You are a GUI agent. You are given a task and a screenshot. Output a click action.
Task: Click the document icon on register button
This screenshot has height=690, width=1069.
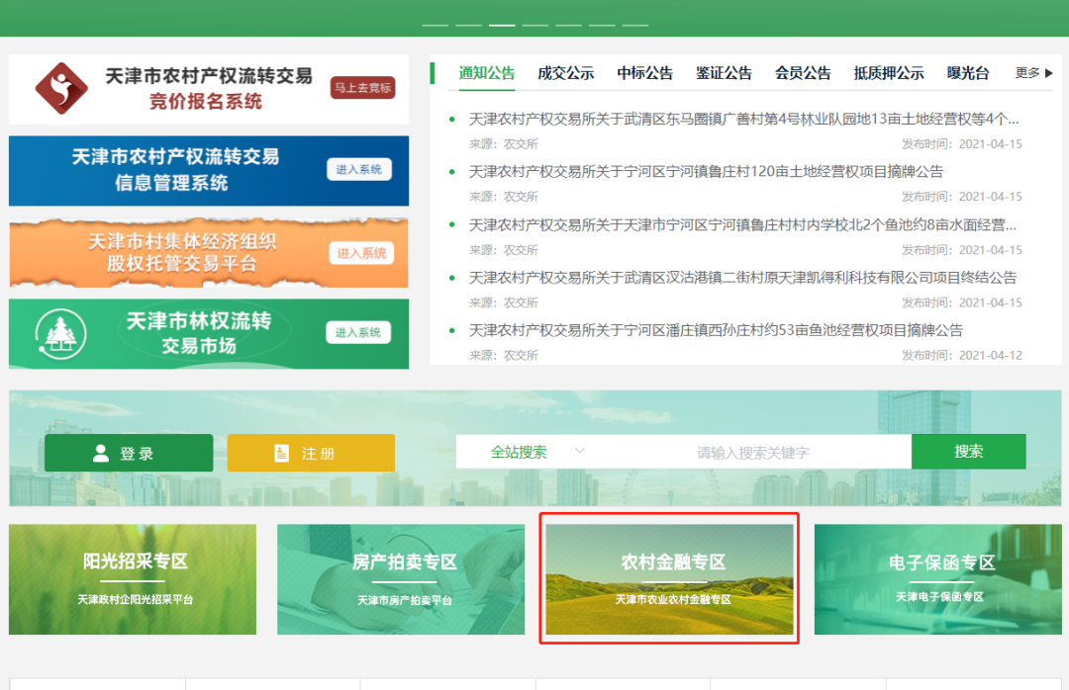click(281, 453)
